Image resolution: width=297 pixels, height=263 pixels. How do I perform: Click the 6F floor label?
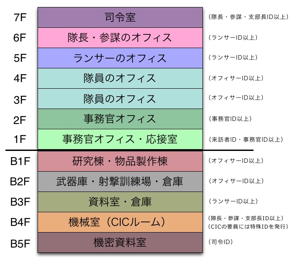[20, 38]
